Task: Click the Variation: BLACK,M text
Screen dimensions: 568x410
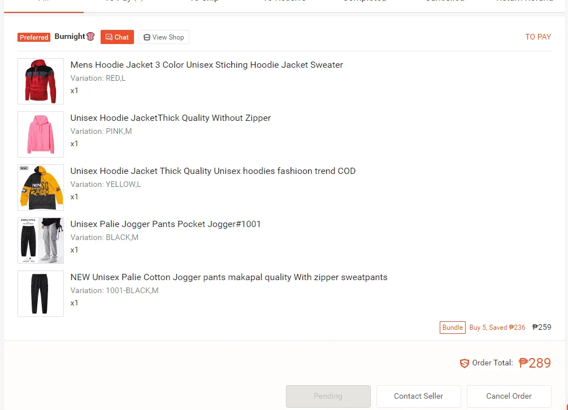Action: tap(105, 237)
